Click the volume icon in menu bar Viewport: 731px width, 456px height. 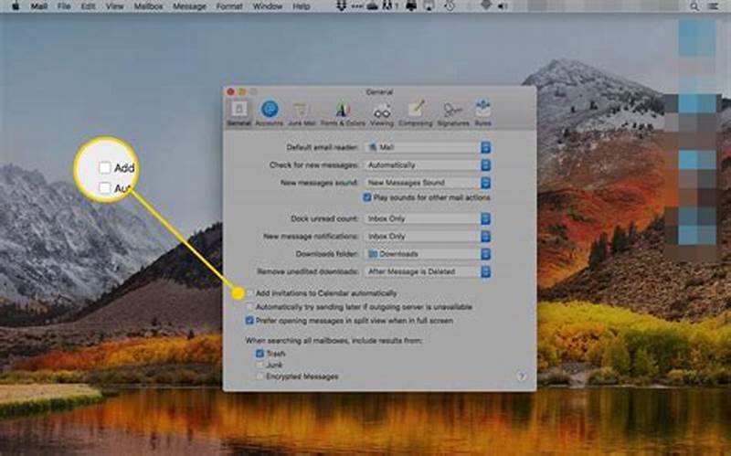click(503, 6)
